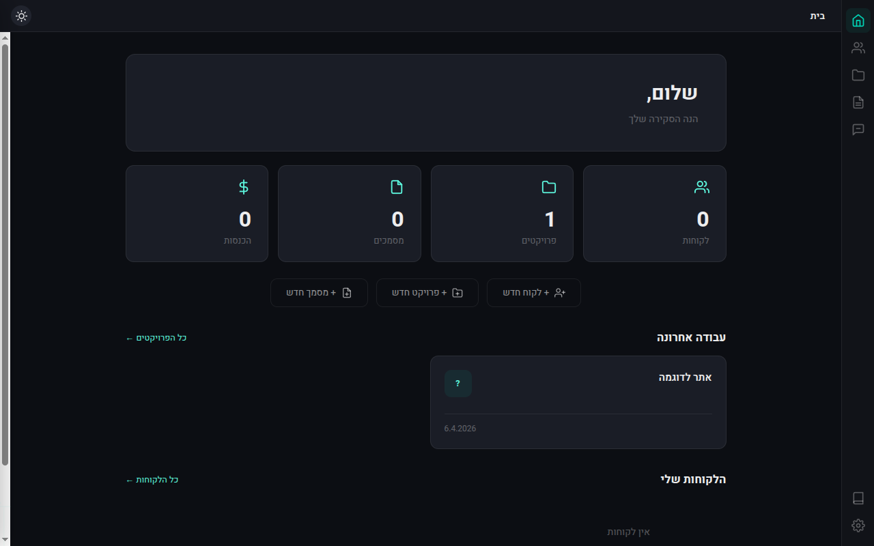Image resolution: width=874 pixels, height=546 pixels.
Task: Click the הלקוחות שלי section heading
Action: pyautogui.click(x=693, y=479)
